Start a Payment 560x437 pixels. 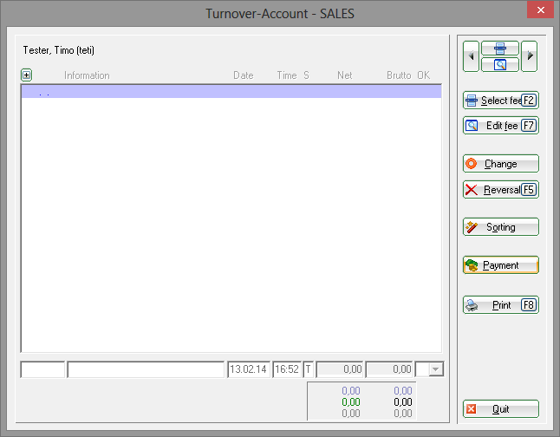coord(501,265)
